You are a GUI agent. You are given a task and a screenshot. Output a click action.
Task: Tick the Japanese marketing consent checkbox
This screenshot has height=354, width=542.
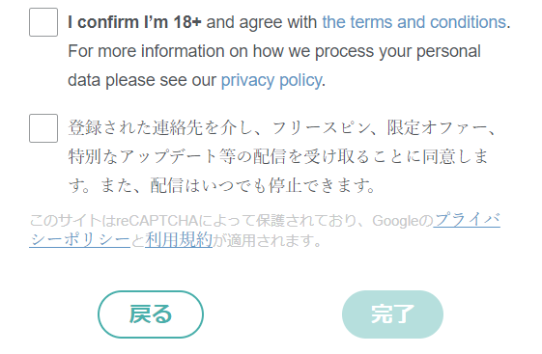point(43,128)
